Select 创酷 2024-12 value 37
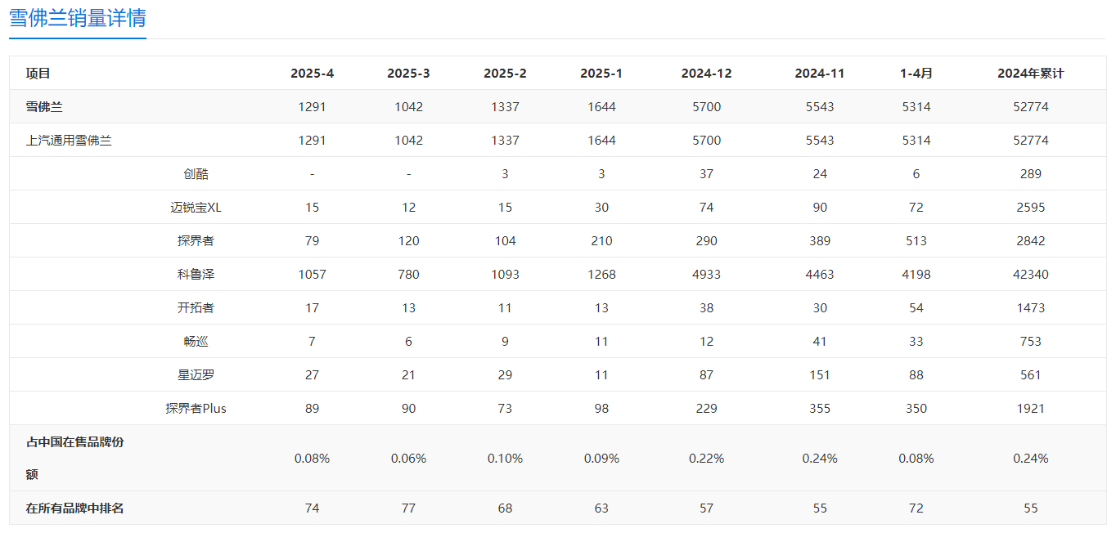This screenshot has width=1116, height=533. 707,174
